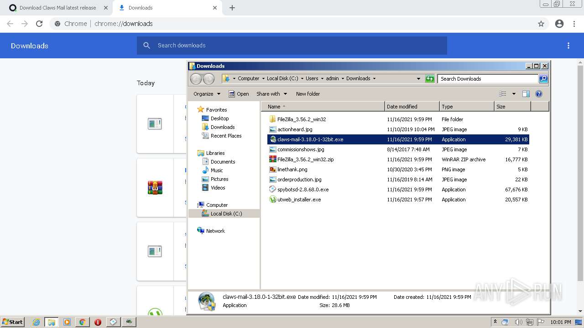
Task: Click the Chrome reload page icon
Action: pyautogui.click(x=39, y=24)
